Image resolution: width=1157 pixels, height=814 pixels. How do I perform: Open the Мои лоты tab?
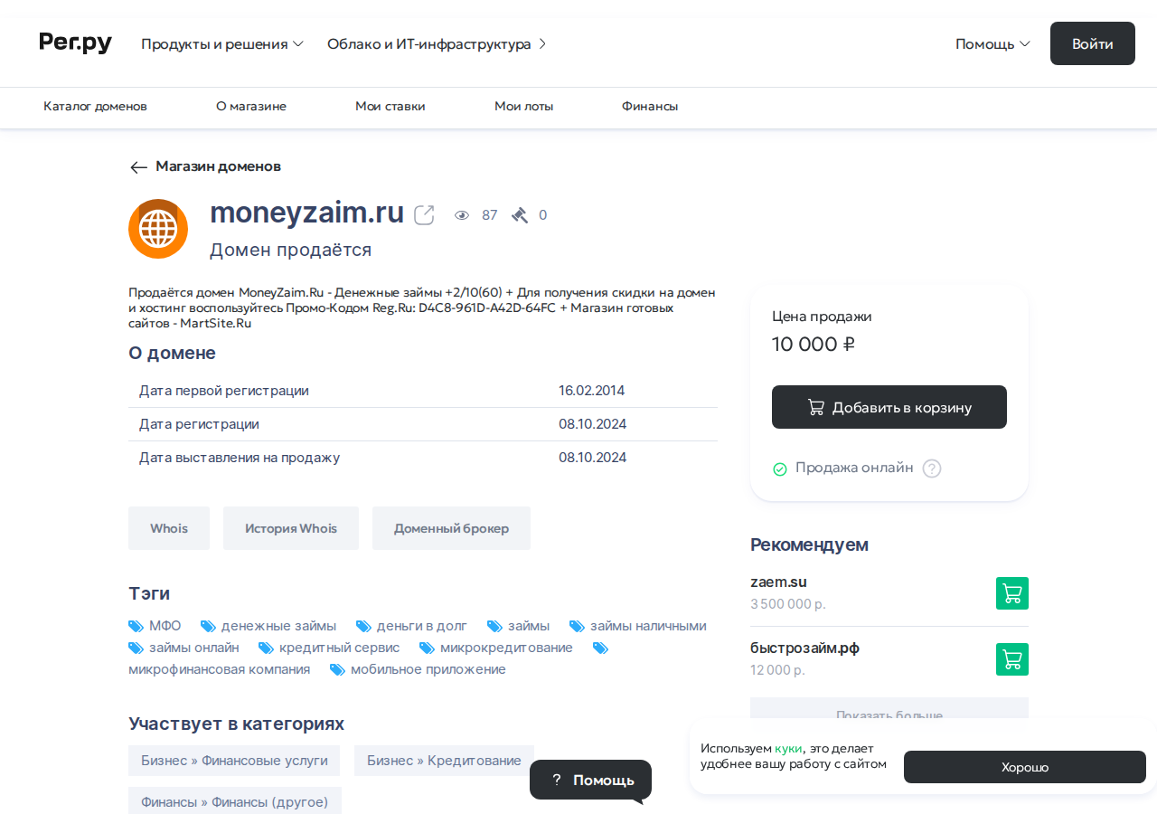[x=523, y=107]
